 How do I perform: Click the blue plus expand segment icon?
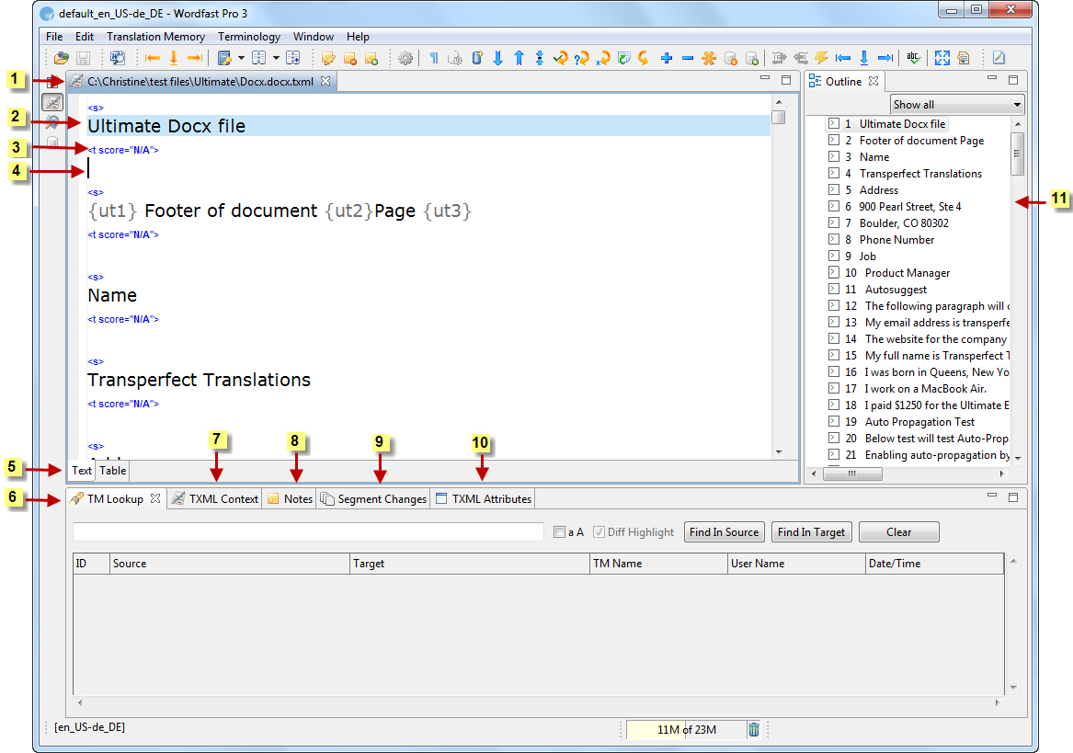click(x=667, y=58)
